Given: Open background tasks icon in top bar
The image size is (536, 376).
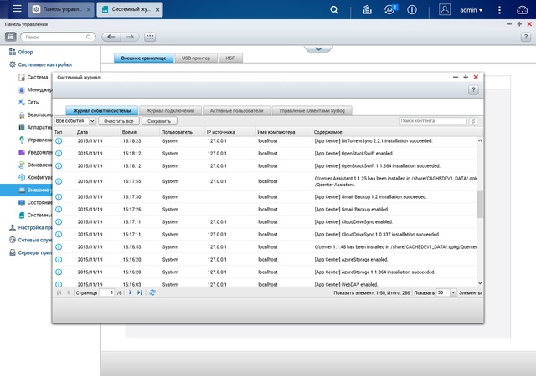Looking at the screenshot, I should [x=367, y=10].
